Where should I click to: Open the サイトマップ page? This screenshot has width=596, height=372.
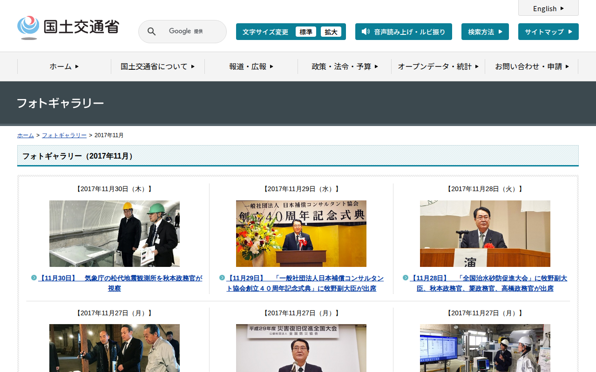[549, 32]
